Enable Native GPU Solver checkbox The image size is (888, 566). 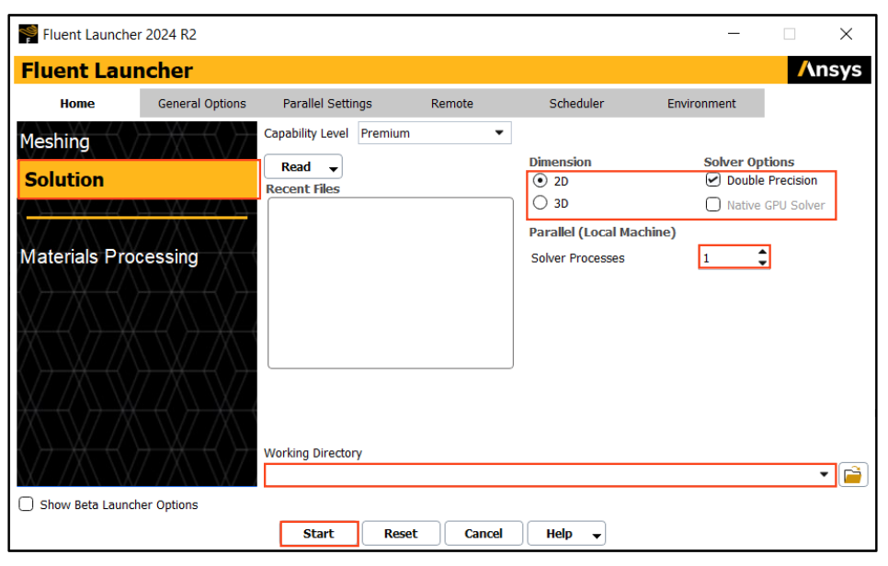click(713, 204)
